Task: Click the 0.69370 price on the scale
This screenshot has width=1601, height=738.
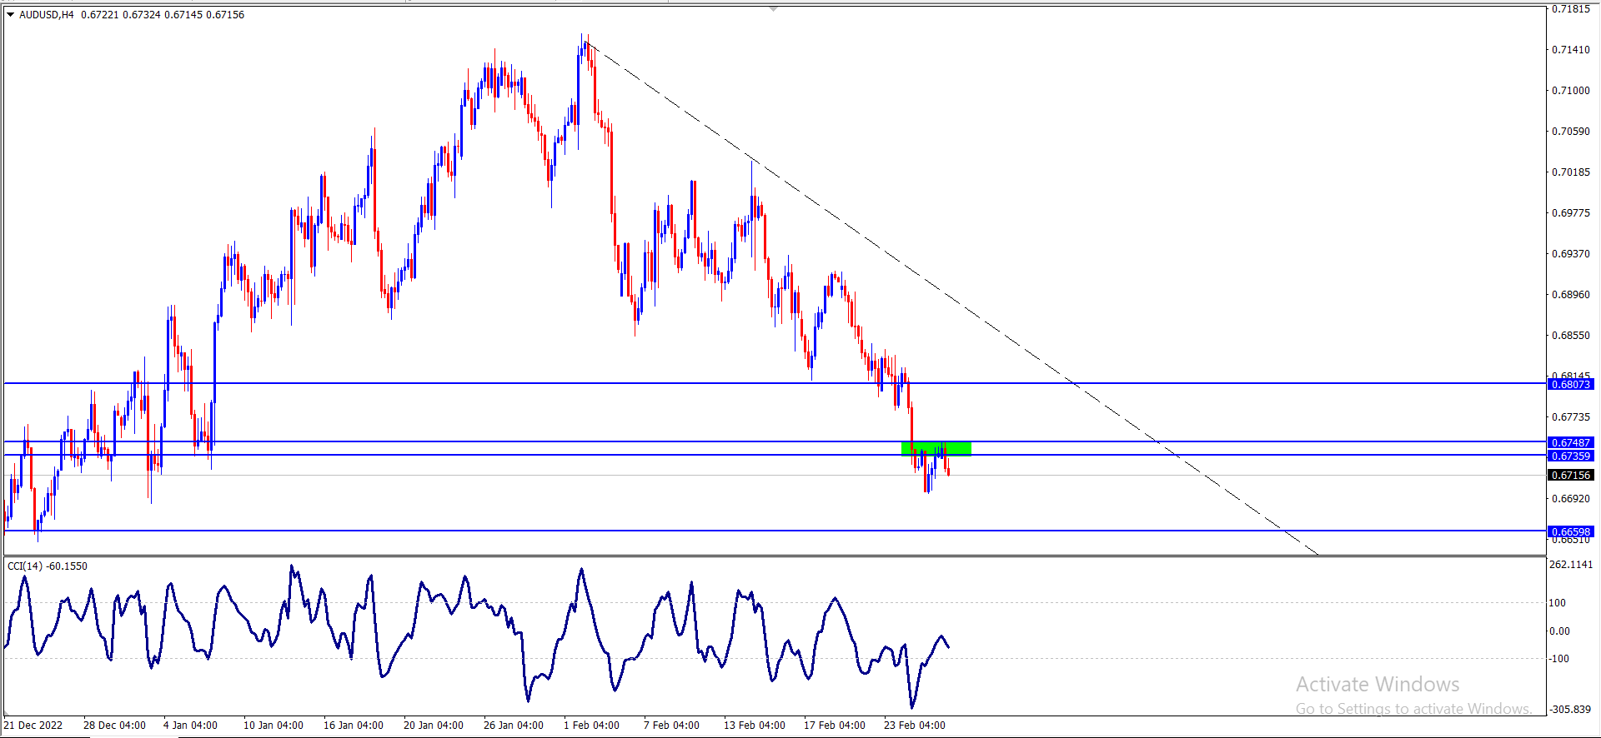Action: (x=1570, y=253)
